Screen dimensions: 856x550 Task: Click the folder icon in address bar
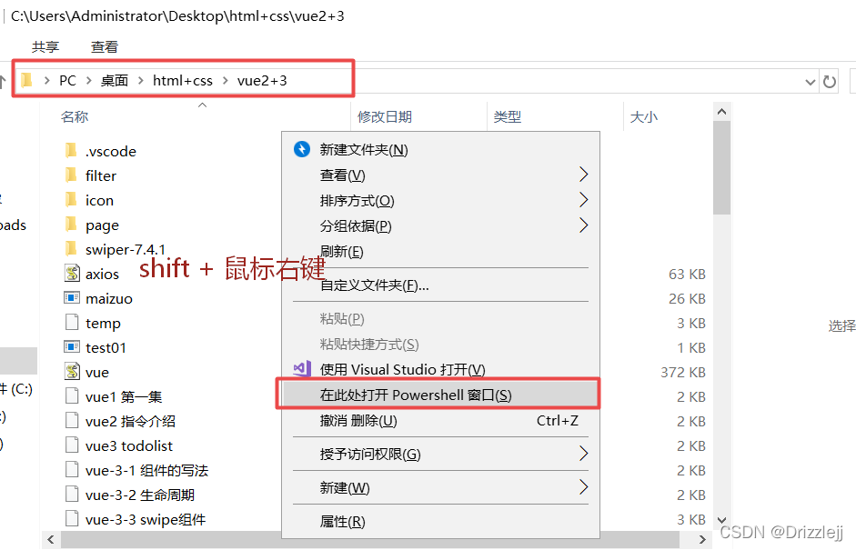click(26, 81)
